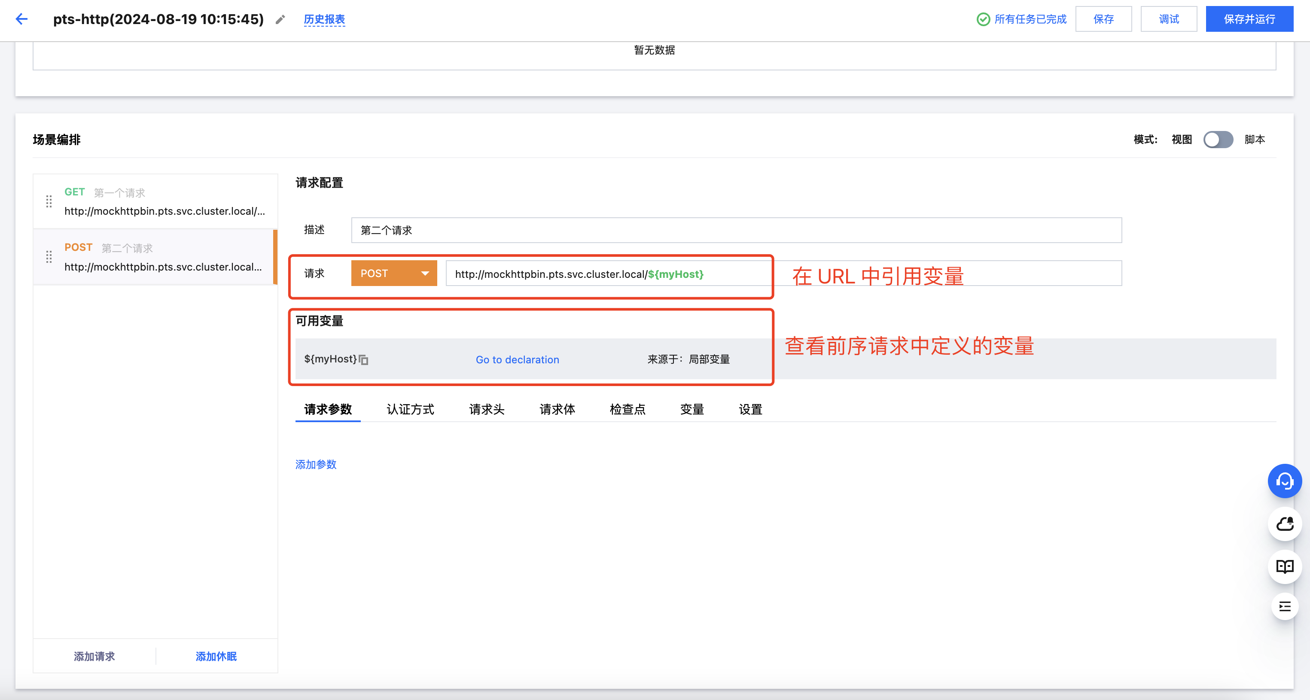
Task: Switch to the 请求头 tab
Action: coord(486,409)
